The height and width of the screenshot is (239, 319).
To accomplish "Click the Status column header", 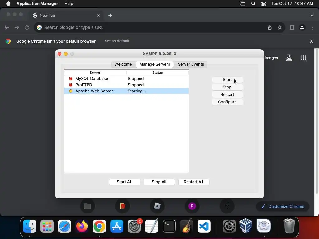I will pyautogui.click(x=157, y=73).
